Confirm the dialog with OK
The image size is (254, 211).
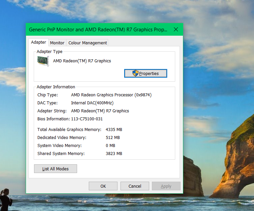pos(103,186)
